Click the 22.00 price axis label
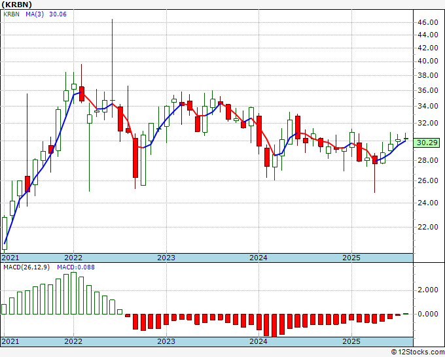The image size is (445, 357). pyautogui.click(x=428, y=227)
